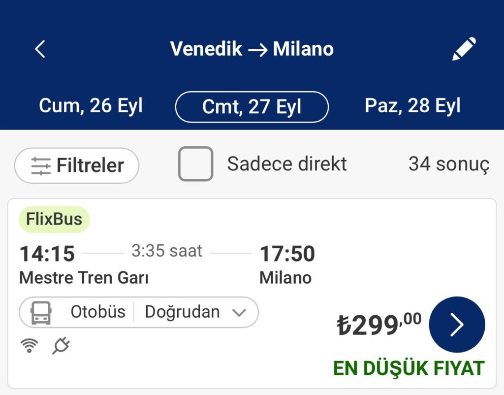This screenshot has height=395, width=504.
Task: Tap the FlixBus operator badge
Action: tap(54, 219)
